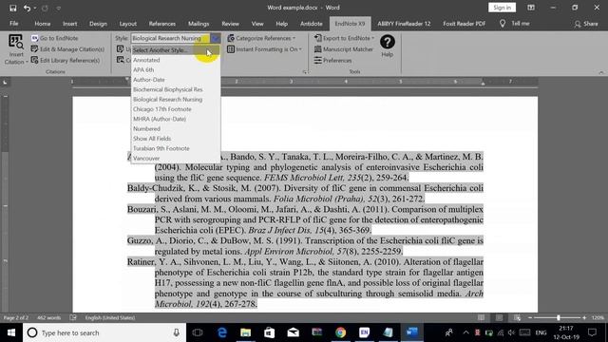The height and width of the screenshot is (342, 608).
Task: Choose Select Another Style...
Action: click(175, 50)
